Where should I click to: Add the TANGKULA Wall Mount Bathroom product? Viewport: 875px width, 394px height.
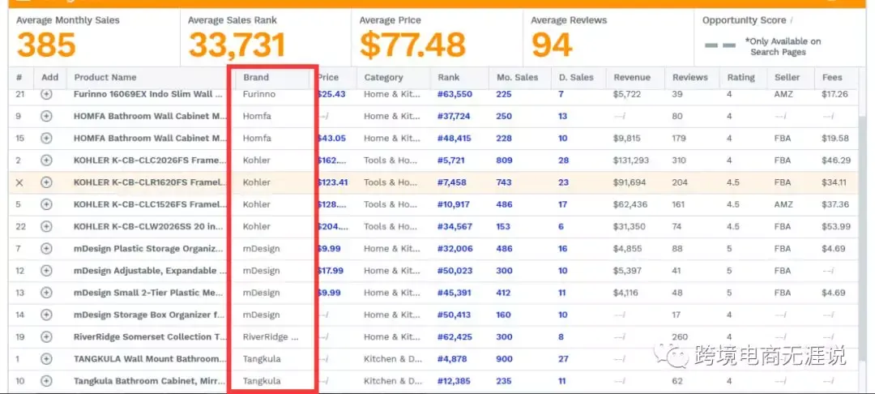pos(46,359)
